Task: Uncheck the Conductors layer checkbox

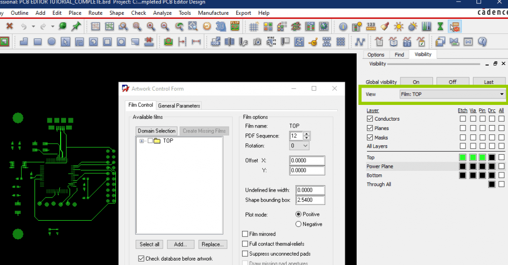Action: click(x=370, y=119)
